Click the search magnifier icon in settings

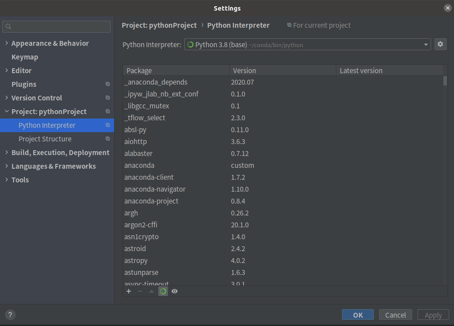8,26
